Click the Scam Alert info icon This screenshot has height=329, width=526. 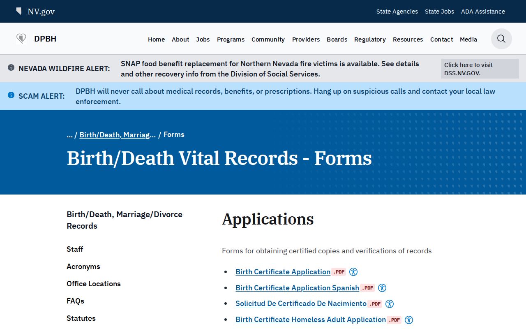pos(11,95)
